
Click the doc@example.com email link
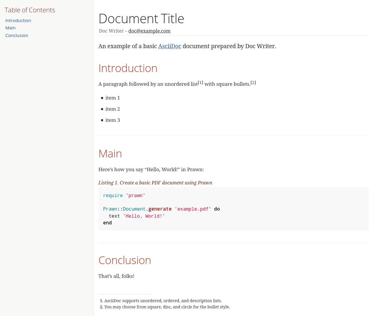tap(149, 31)
